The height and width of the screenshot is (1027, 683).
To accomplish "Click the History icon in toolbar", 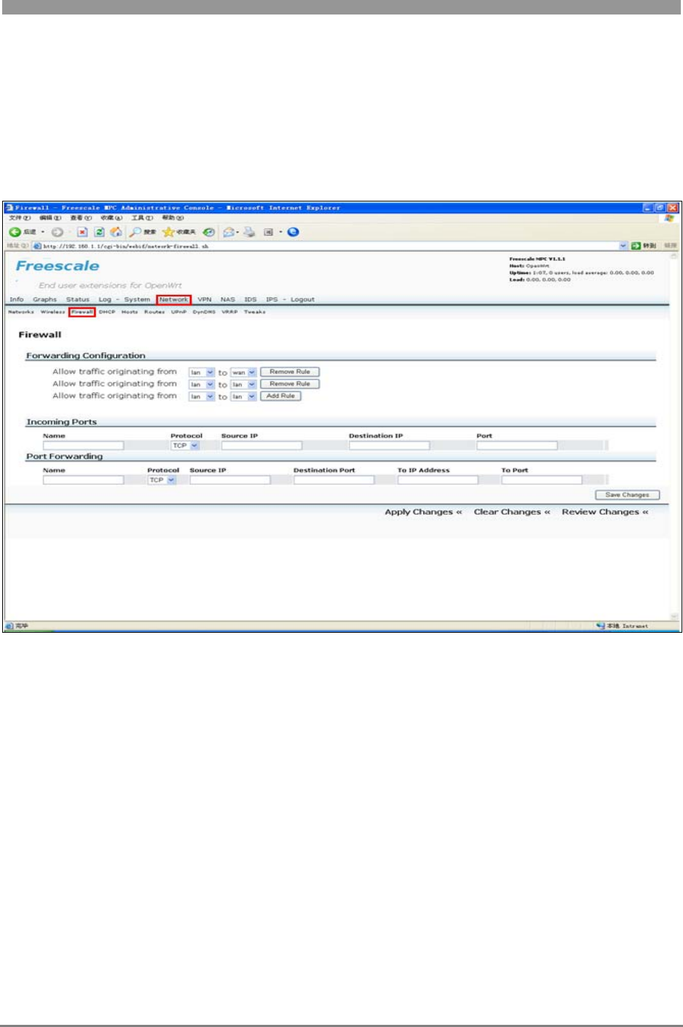I will [x=209, y=232].
